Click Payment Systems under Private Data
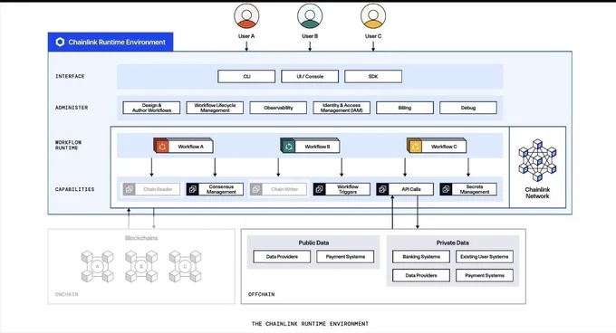The height and width of the screenshot is (333, 616). [x=485, y=276]
